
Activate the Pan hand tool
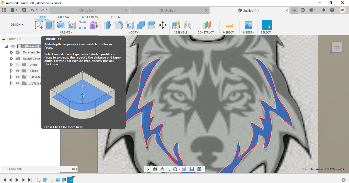(162, 169)
